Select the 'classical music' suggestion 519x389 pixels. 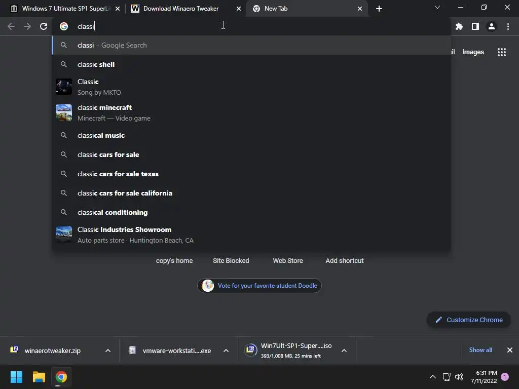click(x=251, y=135)
